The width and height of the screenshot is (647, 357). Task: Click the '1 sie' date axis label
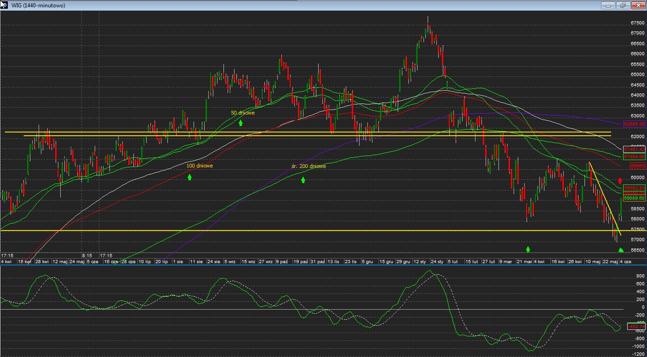(178, 261)
